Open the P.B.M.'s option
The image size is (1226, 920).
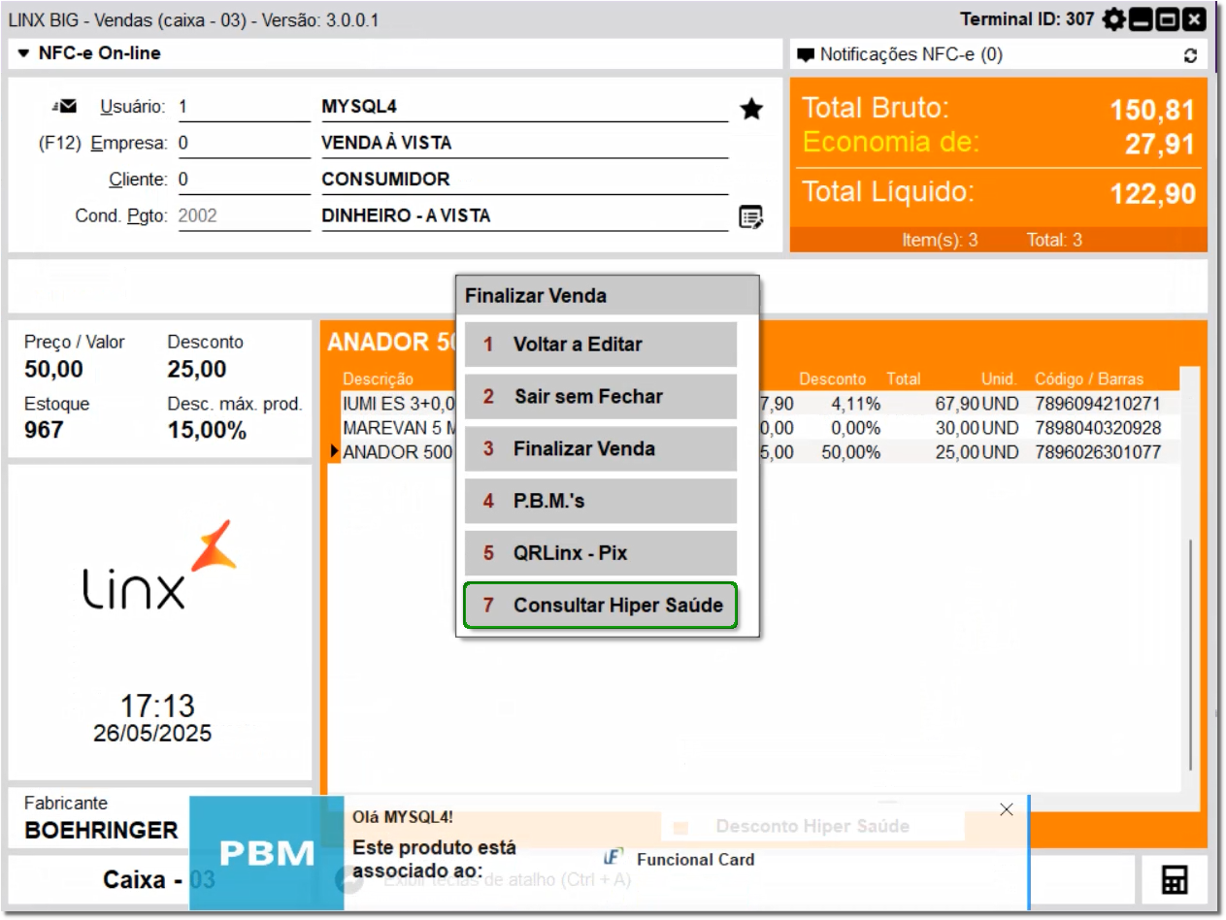[601, 502]
